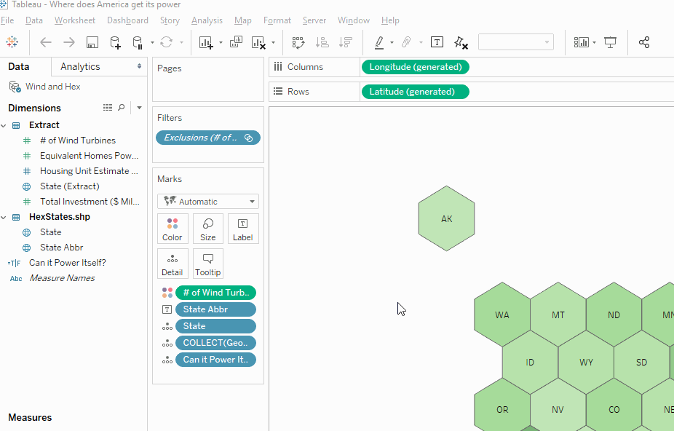The height and width of the screenshot is (431, 674).
Task: Open the Format menu
Action: (277, 20)
